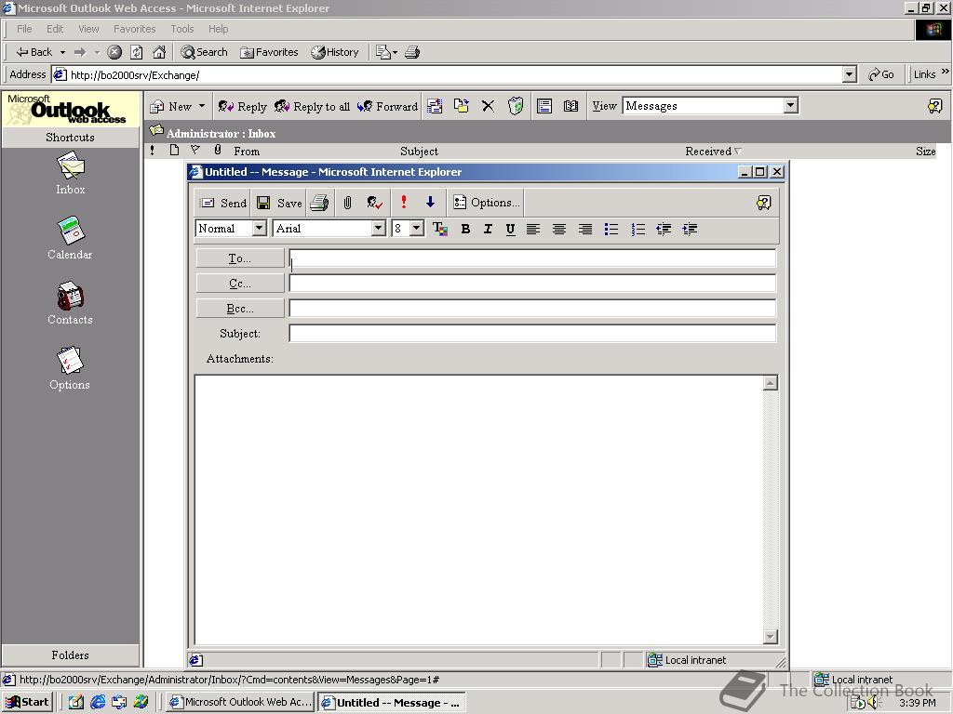953x714 pixels.
Task: Click Shortcuts header in sidebar
Action: pos(71,138)
